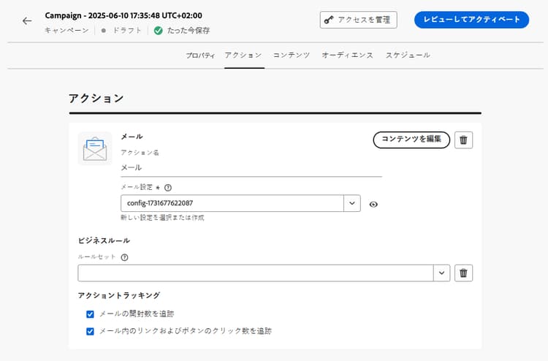Toggle メールの開封数を追跡 checkbox

click(x=90, y=314)
